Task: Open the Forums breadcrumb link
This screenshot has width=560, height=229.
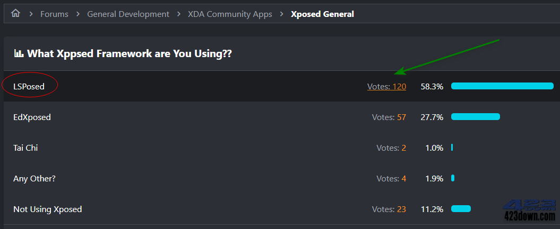Action: (54, 14)
